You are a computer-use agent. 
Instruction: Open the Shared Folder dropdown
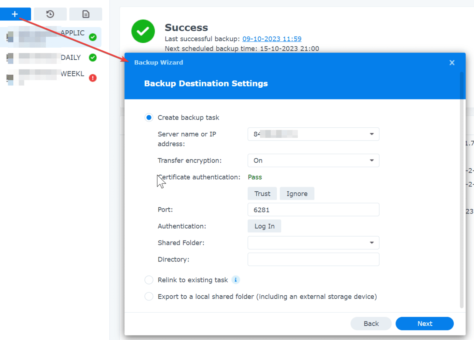click(x=313, y=243)
